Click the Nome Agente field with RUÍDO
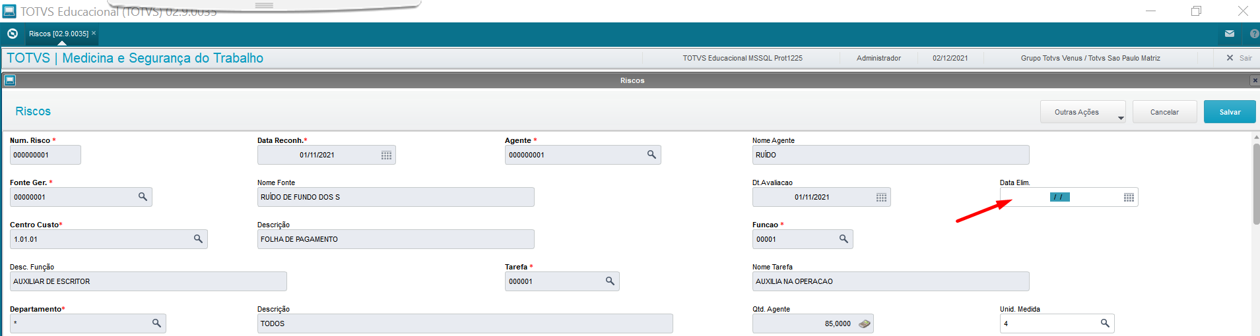Screen dimensions: 1260x336 (x=890, y=155)
